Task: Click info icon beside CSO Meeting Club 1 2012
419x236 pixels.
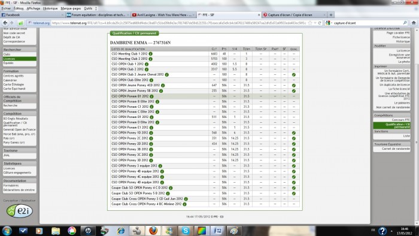Action: pos(150,54)
